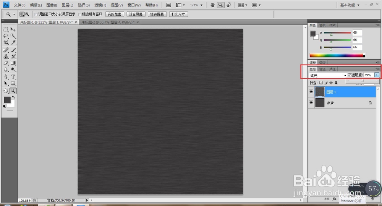Screen dimensions: 382x206
Task: Click the red R color slider
Action: pyautogui.click(x=337, y=33)
